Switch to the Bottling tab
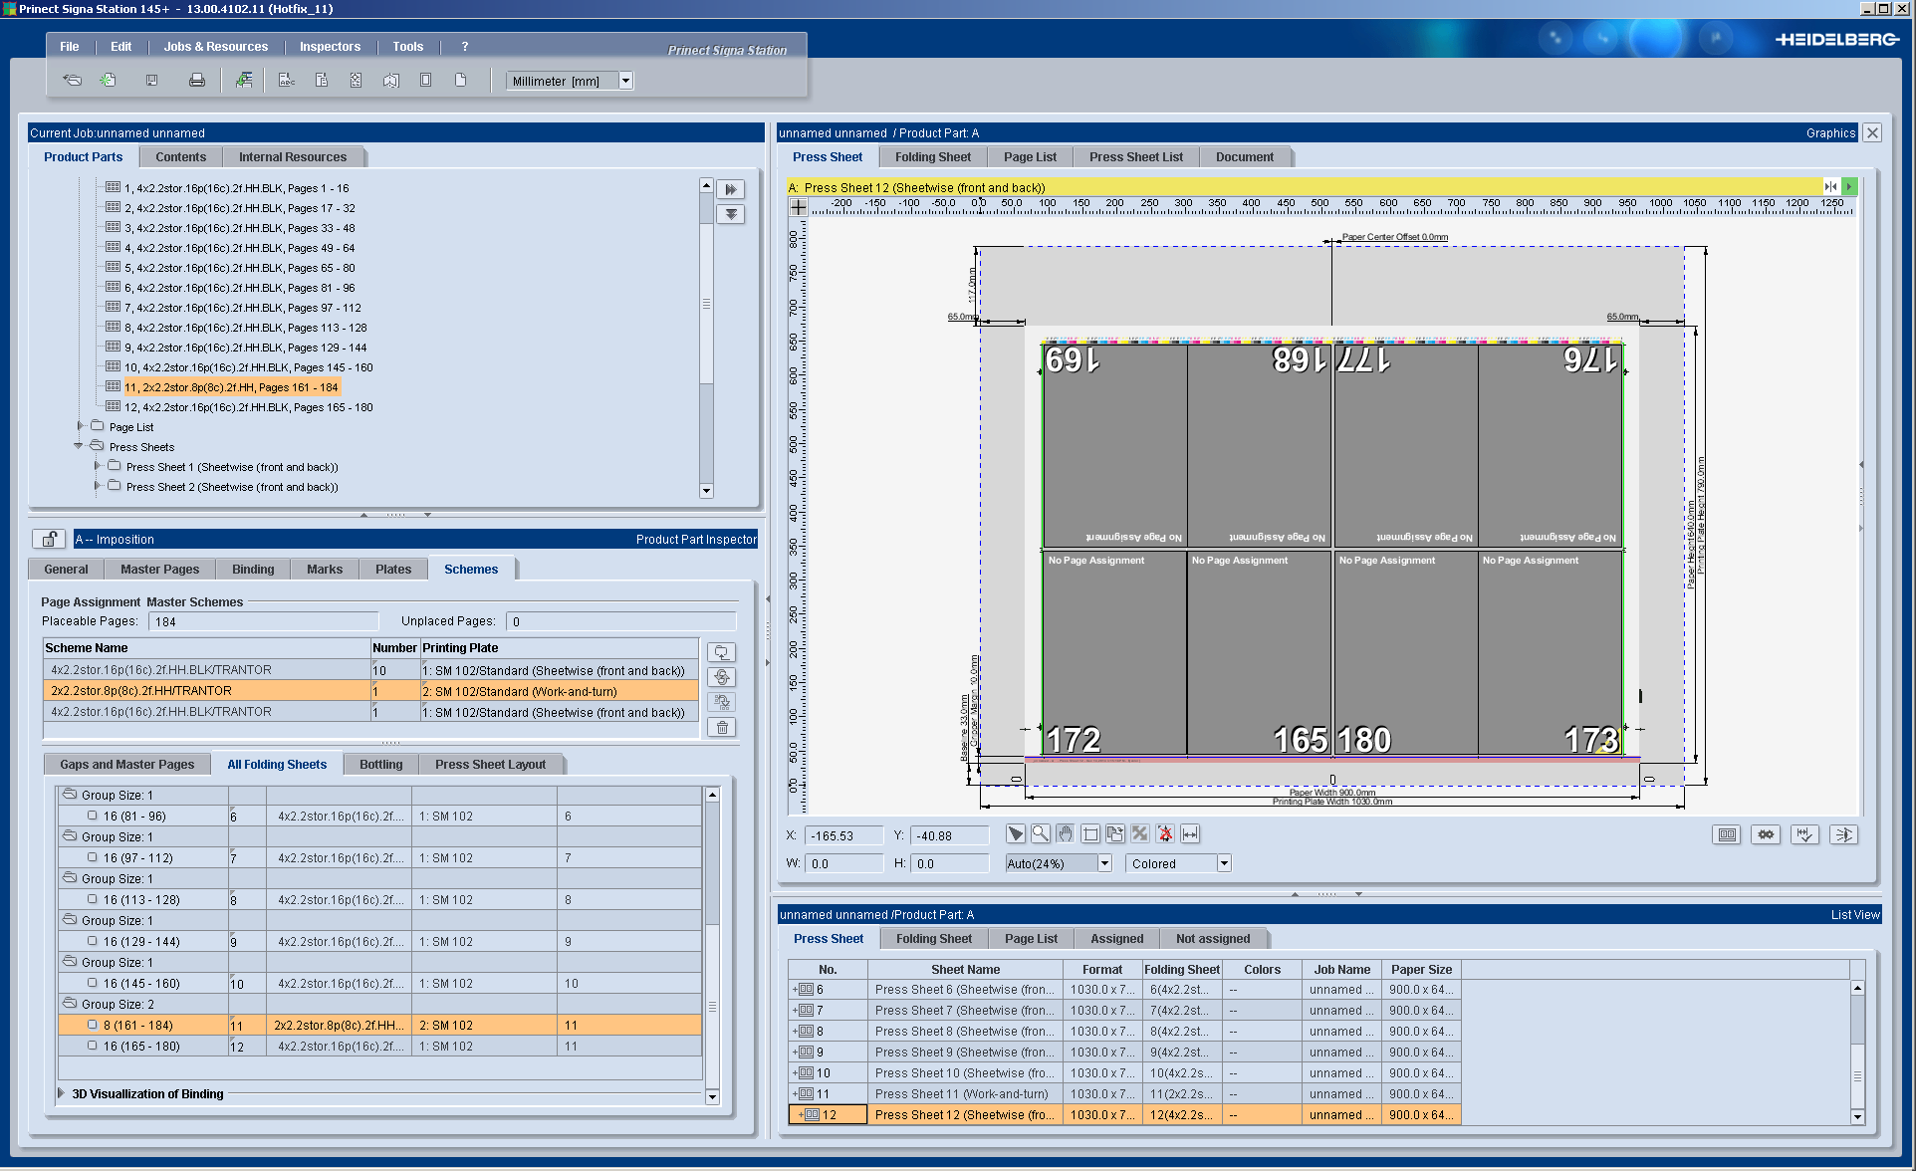 tap(380, 765)
